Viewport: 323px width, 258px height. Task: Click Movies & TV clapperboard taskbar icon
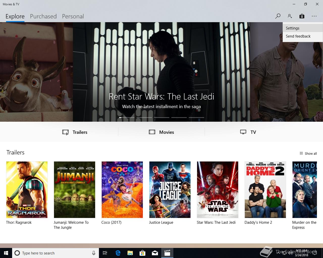click(x=167, y=253)
